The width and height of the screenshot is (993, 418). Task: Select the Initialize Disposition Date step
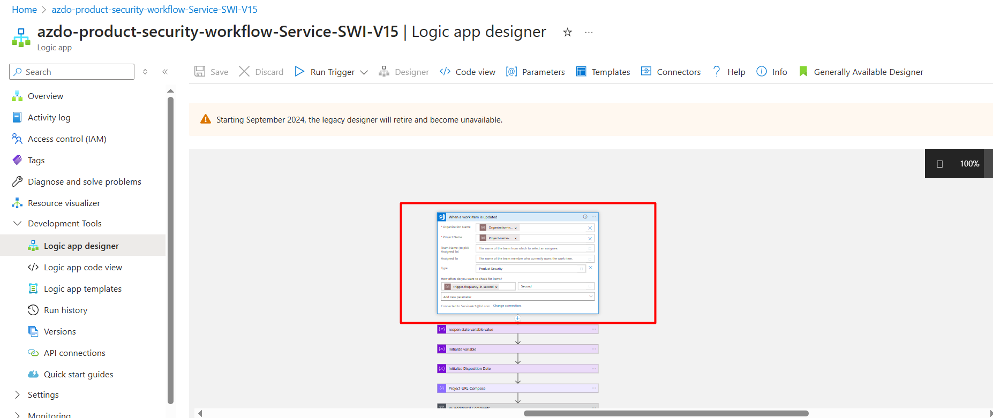tap(517, 369)
